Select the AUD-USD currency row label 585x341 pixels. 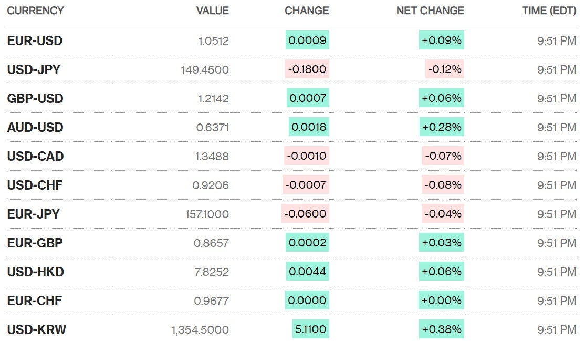click(x=35, y=127)
